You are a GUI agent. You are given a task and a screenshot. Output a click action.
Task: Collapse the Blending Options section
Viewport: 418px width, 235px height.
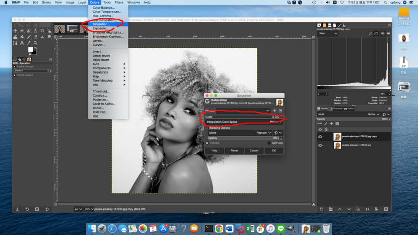click(x=207, y=128)
